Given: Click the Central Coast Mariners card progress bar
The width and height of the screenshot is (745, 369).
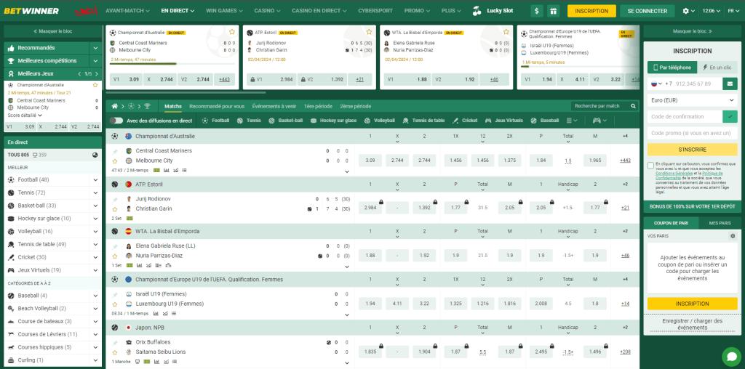Looking at the screenshot, I should [x=172, y=63].
